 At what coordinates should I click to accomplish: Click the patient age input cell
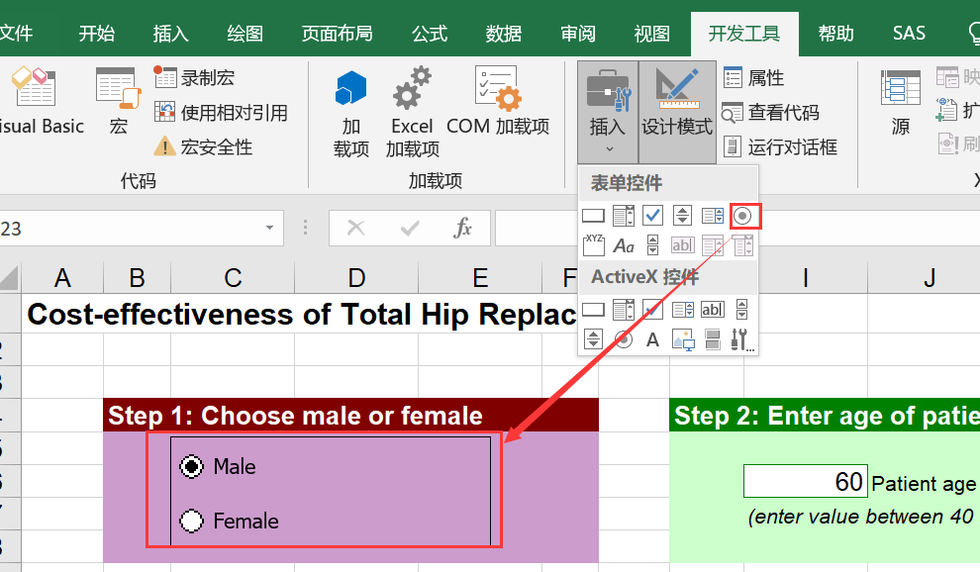coord(805,481)
